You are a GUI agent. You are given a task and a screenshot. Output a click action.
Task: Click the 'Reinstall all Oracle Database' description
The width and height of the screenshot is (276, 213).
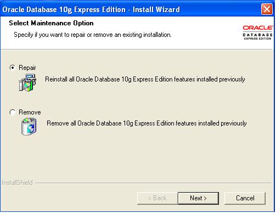tap(145, 79)
